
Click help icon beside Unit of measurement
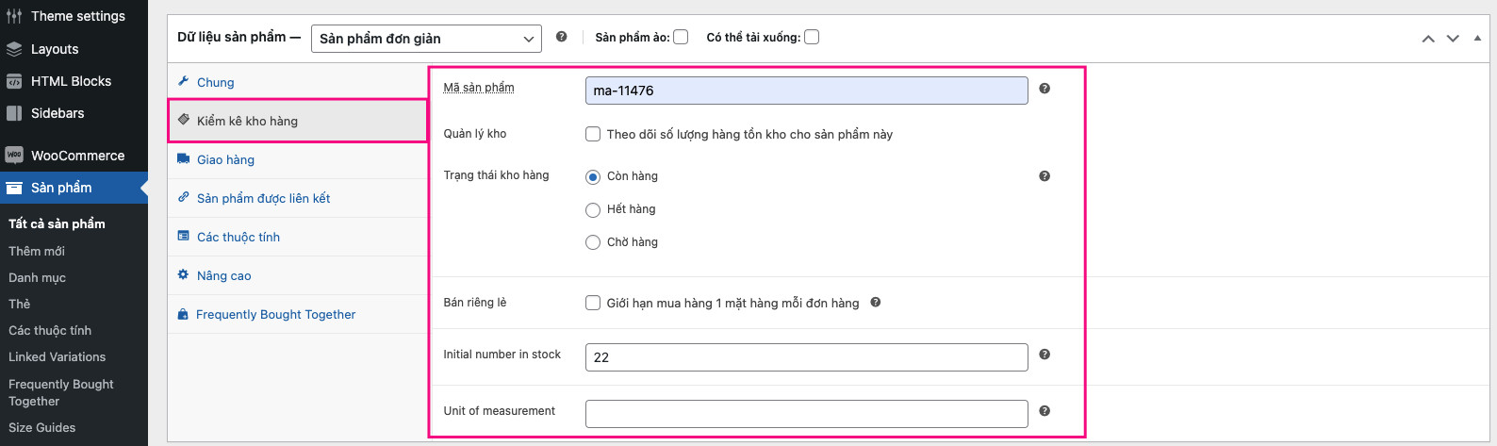click(1045, 411)
